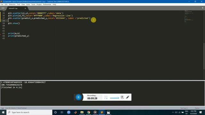Open the Windows Start menu

tap(3, 112)
